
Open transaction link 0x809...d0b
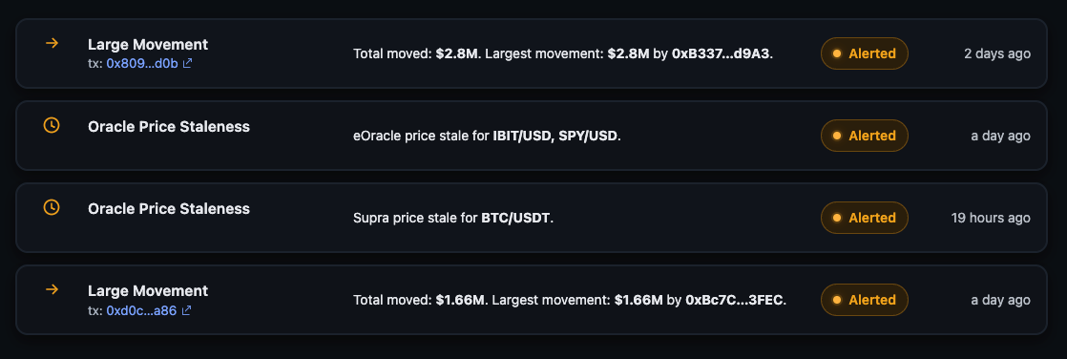pyautogui.click(x=142, y=63)
